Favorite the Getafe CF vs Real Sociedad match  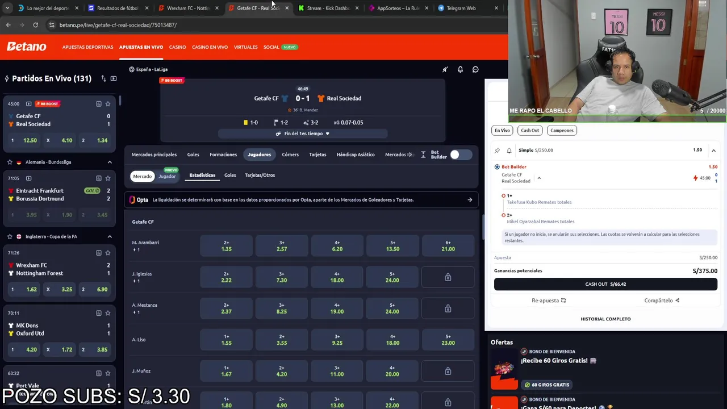tap(108, 104)
